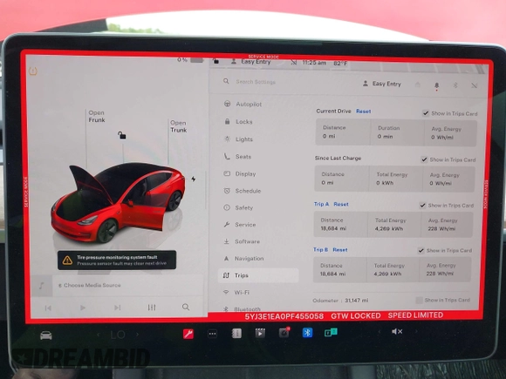This screenshot has height=379, width=506.
Task: Click the 11:25 am clock
Action: pos(314,63)
